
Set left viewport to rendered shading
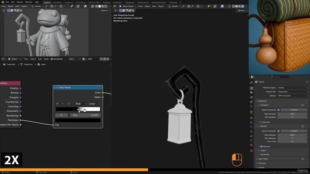click(x=106, y=6)
